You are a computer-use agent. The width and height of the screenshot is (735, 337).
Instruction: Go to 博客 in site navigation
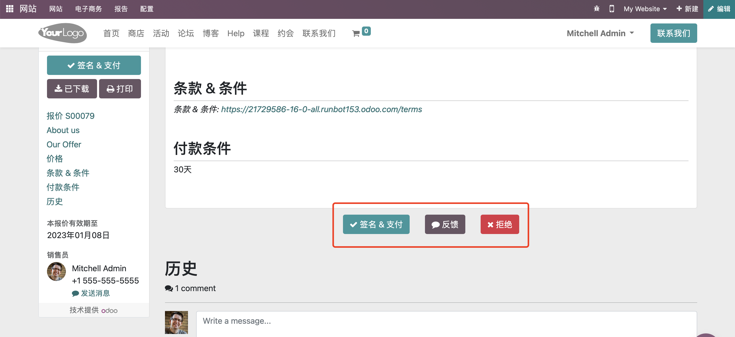[211, 33]
